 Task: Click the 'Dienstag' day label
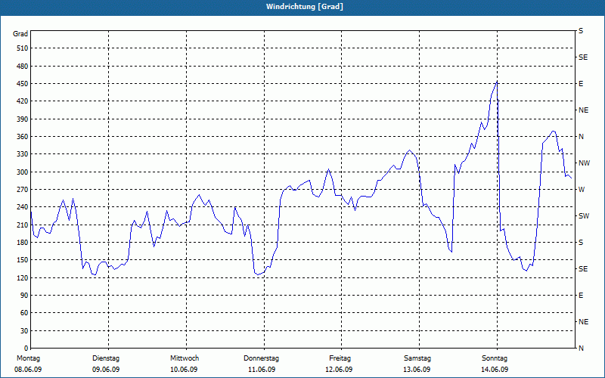pos(106,358)
